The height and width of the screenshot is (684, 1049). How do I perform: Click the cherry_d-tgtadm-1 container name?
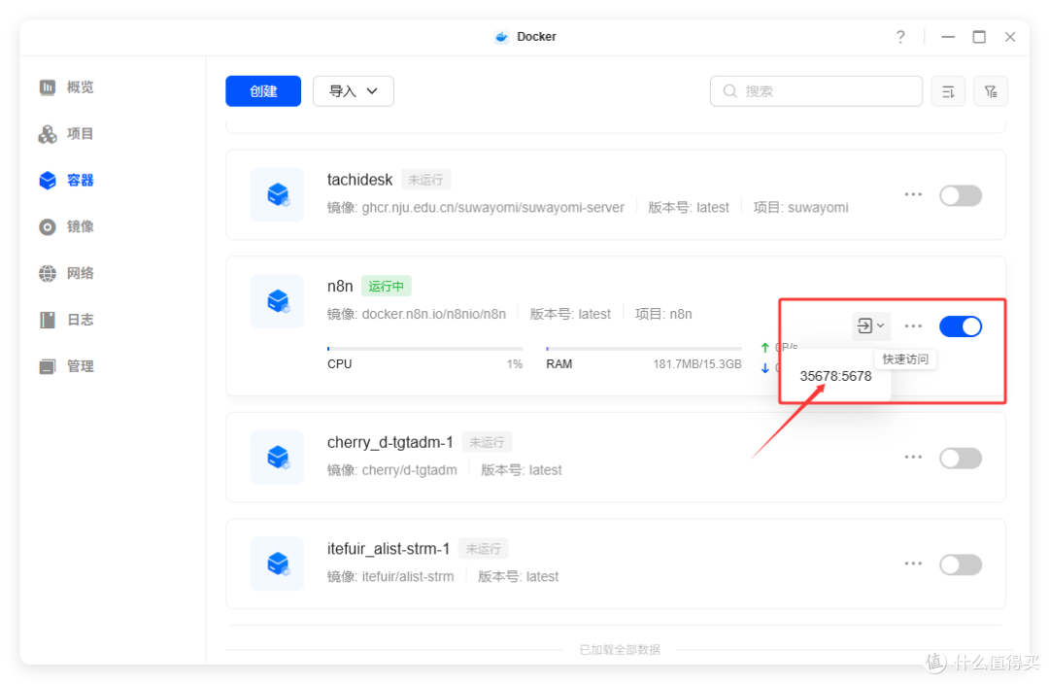coord(390,442)
